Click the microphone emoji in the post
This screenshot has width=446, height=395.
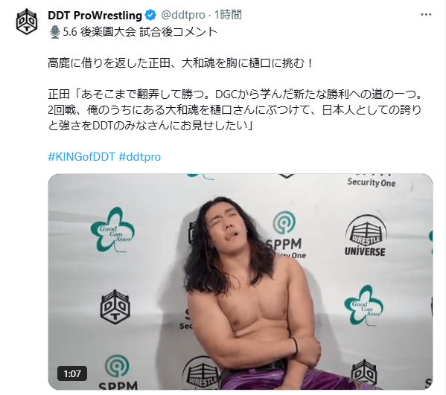pos(54,32)
